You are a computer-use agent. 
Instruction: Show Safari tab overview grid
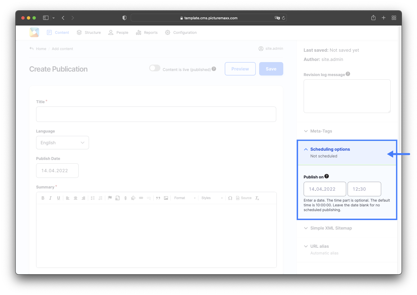pyautogui.click(x=394, y=18)
